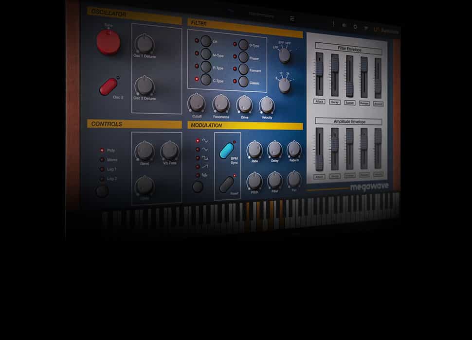Click the exclamation mark icon in the top bar
The width and height of the screenshot is (472, 340).
[x=333, y=24]
